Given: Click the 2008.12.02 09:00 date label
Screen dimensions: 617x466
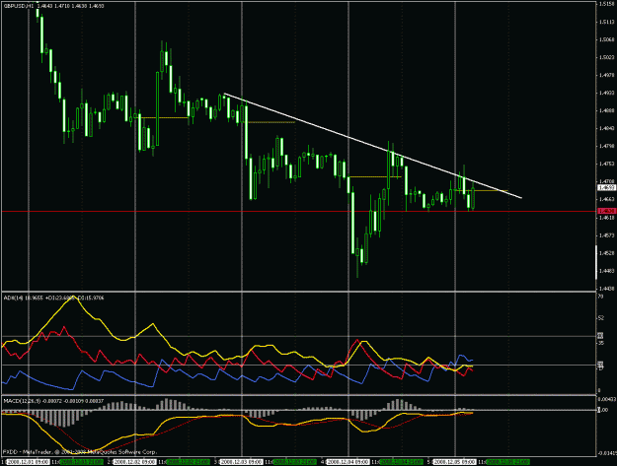Looking at the screenshot, I should 135,462.
